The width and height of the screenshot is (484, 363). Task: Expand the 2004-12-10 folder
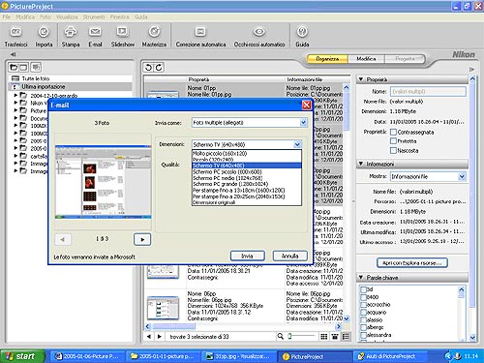coord(15,95)
